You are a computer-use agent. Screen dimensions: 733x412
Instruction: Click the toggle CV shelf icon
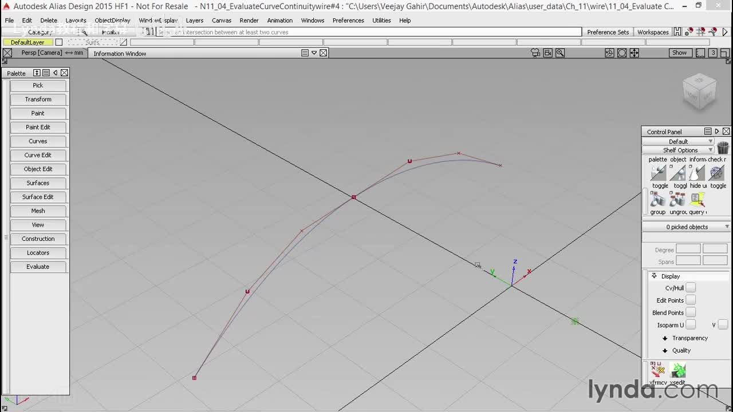[x=658, y=172]
